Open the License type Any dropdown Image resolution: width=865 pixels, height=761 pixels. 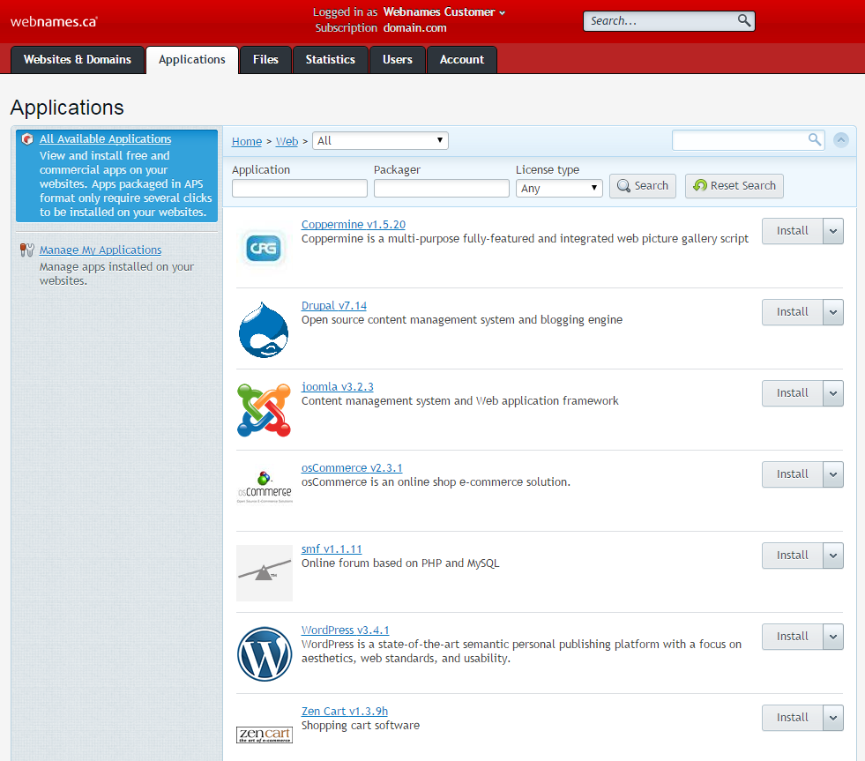pyautogui.click(x=559, y=188)
